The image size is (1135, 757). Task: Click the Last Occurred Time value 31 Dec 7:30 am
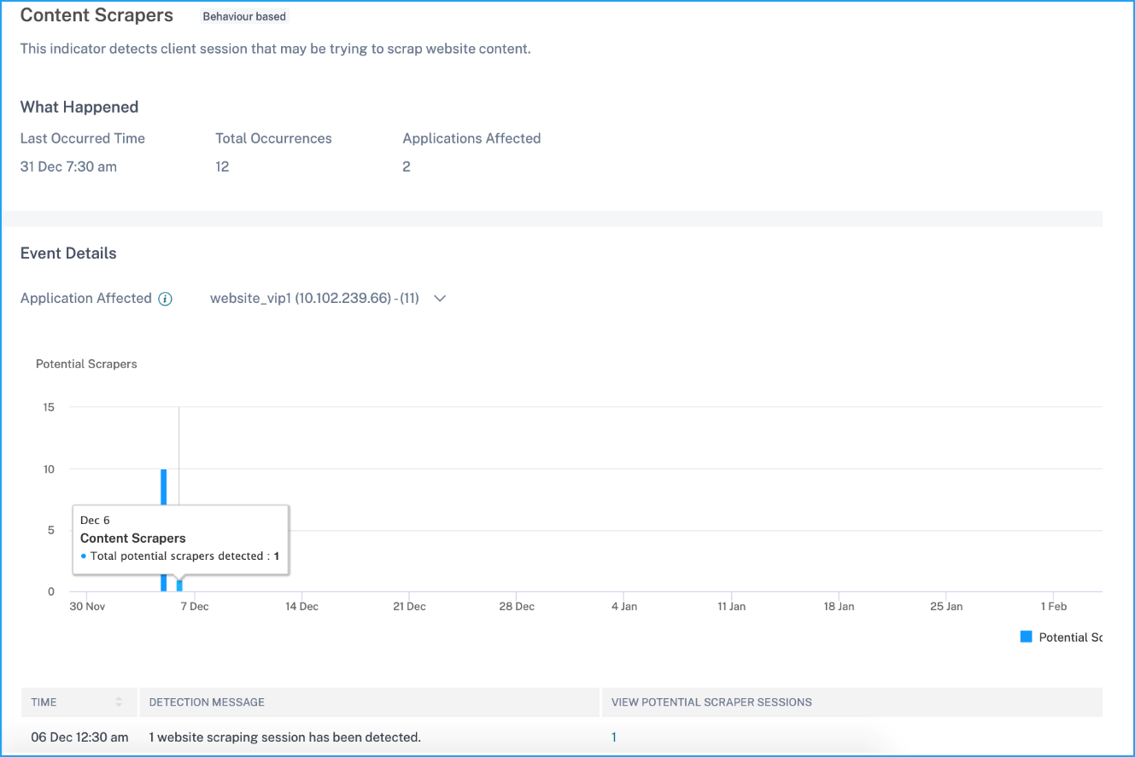(x=68, y=167)
